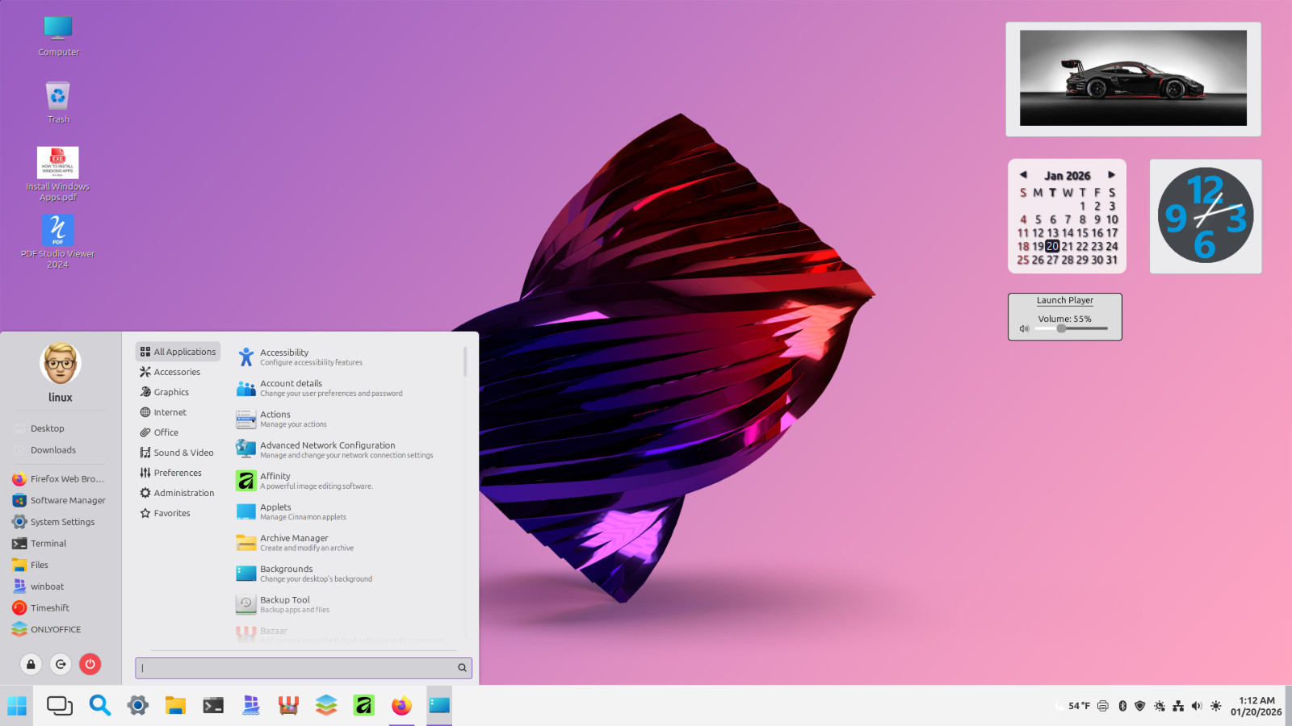Launch System Settings gear from taskbar
The height and width of the screenshot is (726, 1292).
point(138,706)
